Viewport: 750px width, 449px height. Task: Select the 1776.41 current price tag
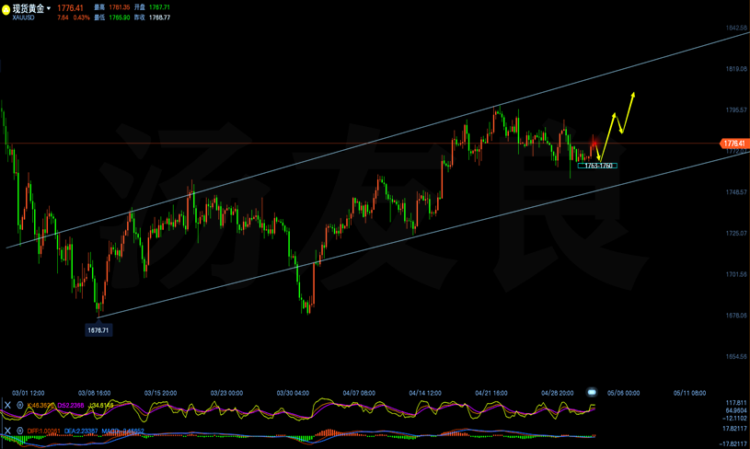point(733,144)
